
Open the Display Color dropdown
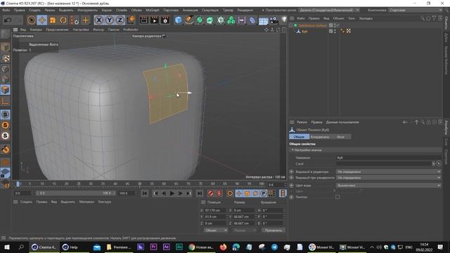click(389, 186)
